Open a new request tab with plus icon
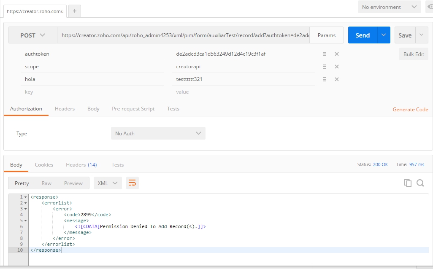Screen dimensions: 433x269 [x=74, y=11]
